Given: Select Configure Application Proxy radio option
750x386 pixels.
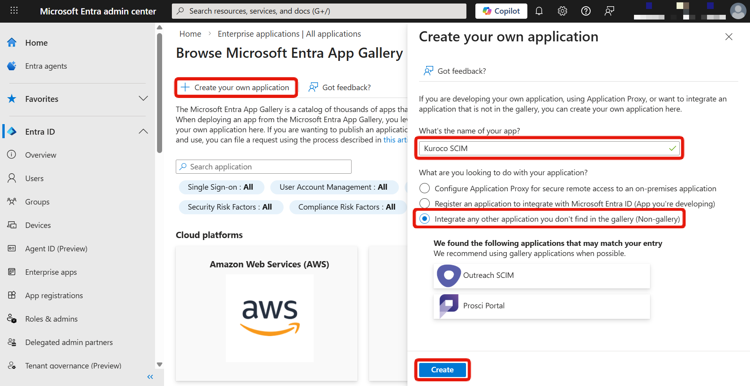Looking at the screenshot, I should click(x=425, y=189).
